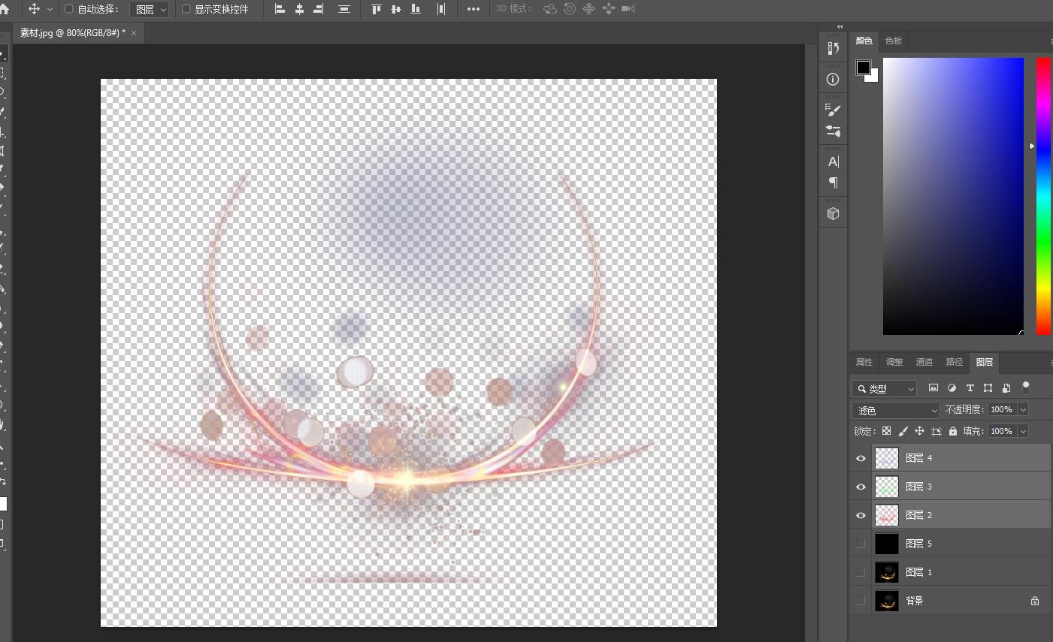The image size is (1053, 642).
Task: Open the 3D panel cube icon
Action: tap(833, 214)
